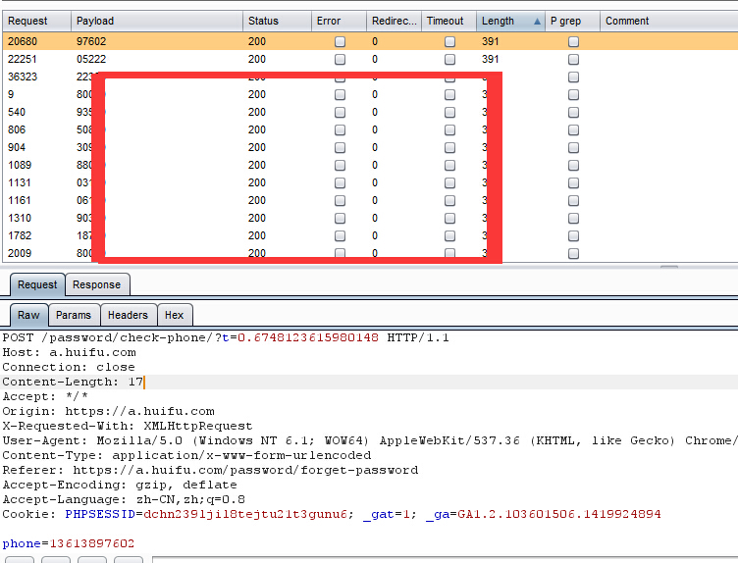Image resolution: width=738 pixels, height=563 pixels.
Task: Click the phone=13613897602 body parameter
Action: click(69, 543)
